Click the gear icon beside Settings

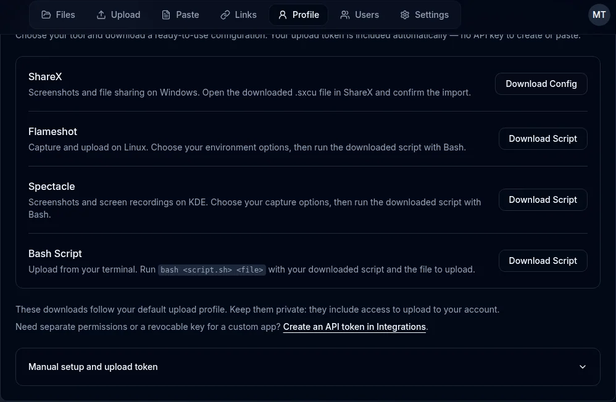tap(405, 15)
